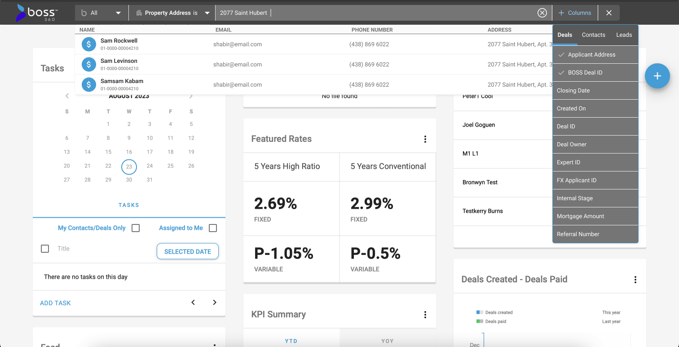The height and width of the screenshot is (347, 679).
Task: Click the P-0.5% variable rate
Action: pyautogui.click(x=375, y=254)
